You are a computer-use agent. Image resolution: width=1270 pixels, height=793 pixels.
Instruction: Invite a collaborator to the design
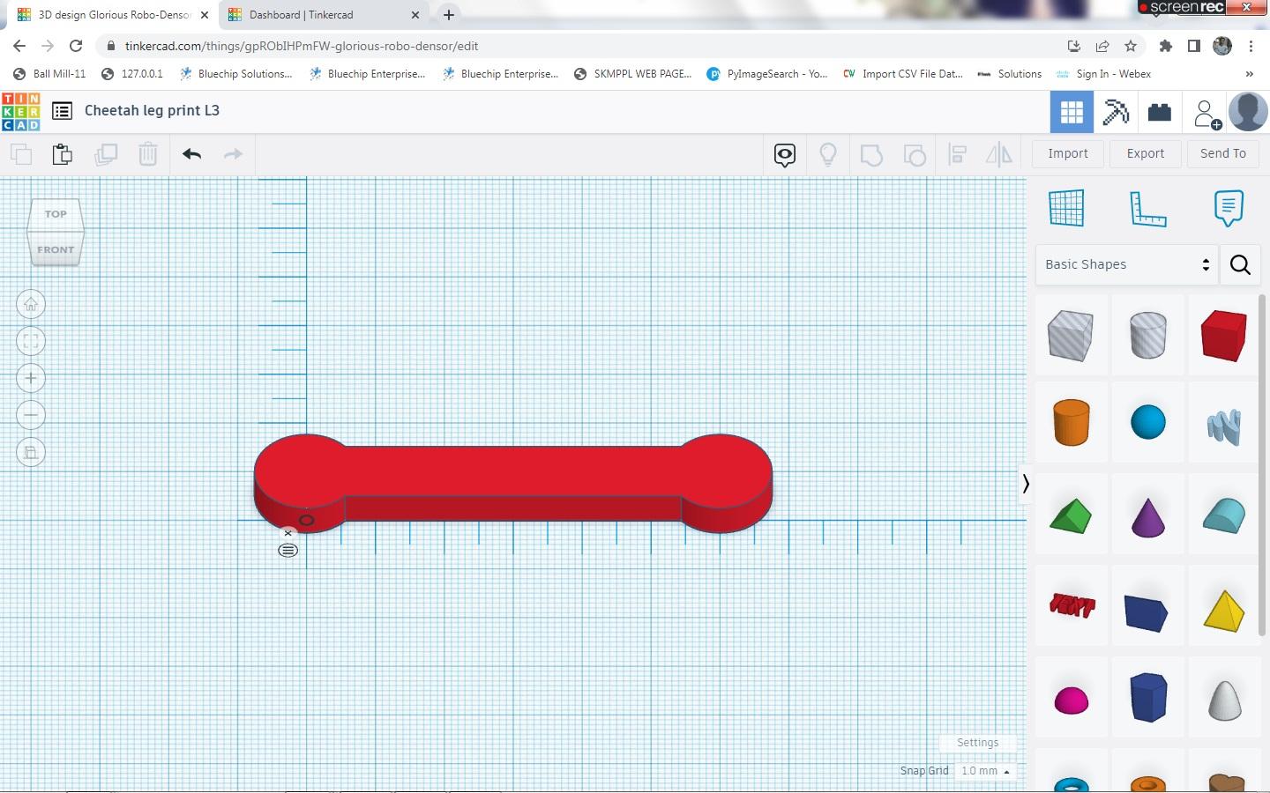pyautogui.click(x=1206, y=114)
